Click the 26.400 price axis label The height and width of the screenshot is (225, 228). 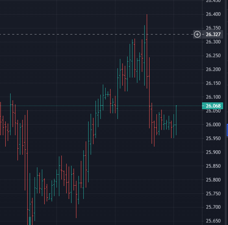coord(213,14)
